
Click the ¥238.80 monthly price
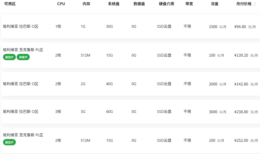(241, 112)
